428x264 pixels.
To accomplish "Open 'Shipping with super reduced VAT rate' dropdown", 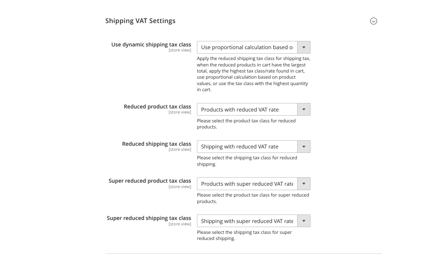I will pyautogui.click(x=253, y=221).
